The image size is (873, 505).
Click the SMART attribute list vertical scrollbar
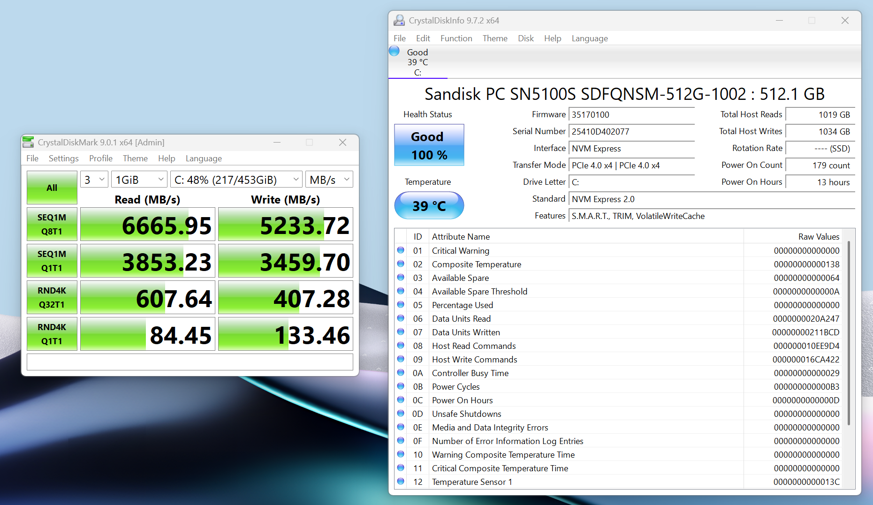(849, 333)
